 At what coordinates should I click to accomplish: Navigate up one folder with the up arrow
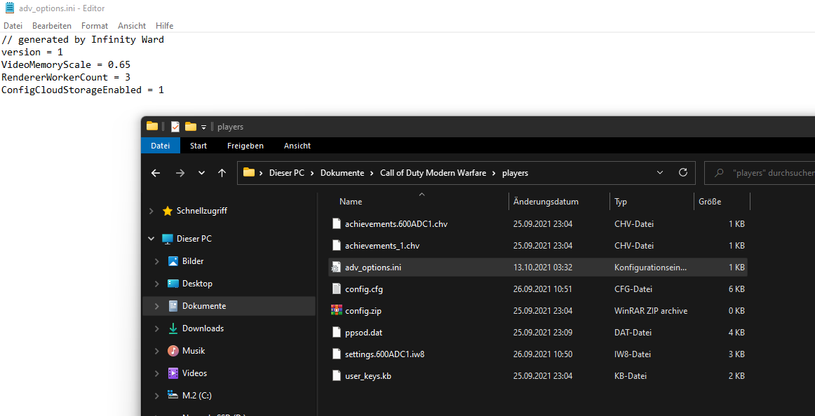point(222,172)
